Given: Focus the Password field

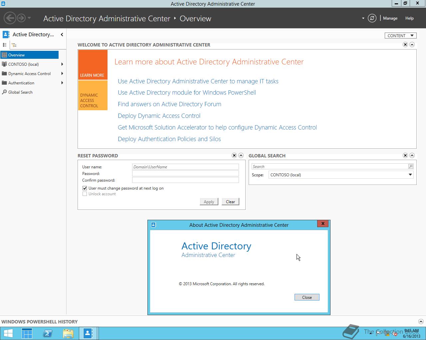Looking at the screenshot, I should point(185,173).
